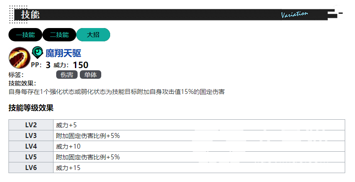The width and height of the screenshot is (355, 182).
Task: Click the green attribute icon beside skill name
Action: point(37,53)
